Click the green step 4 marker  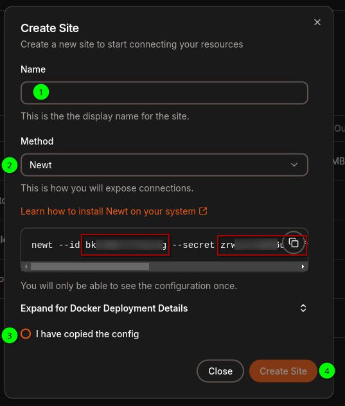click(327, 371)
